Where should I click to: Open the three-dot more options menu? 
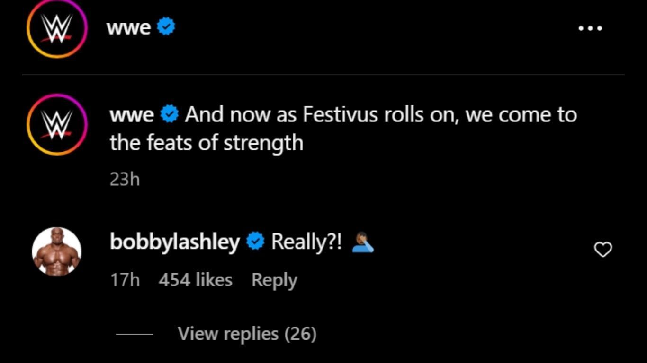coord(590,28)
